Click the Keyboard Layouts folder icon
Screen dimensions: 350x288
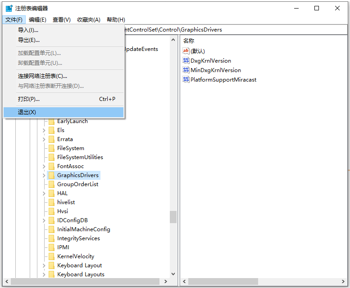(51, 274)
